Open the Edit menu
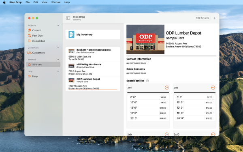This screenshot has width=243, height=152. (x=36, y=2)
